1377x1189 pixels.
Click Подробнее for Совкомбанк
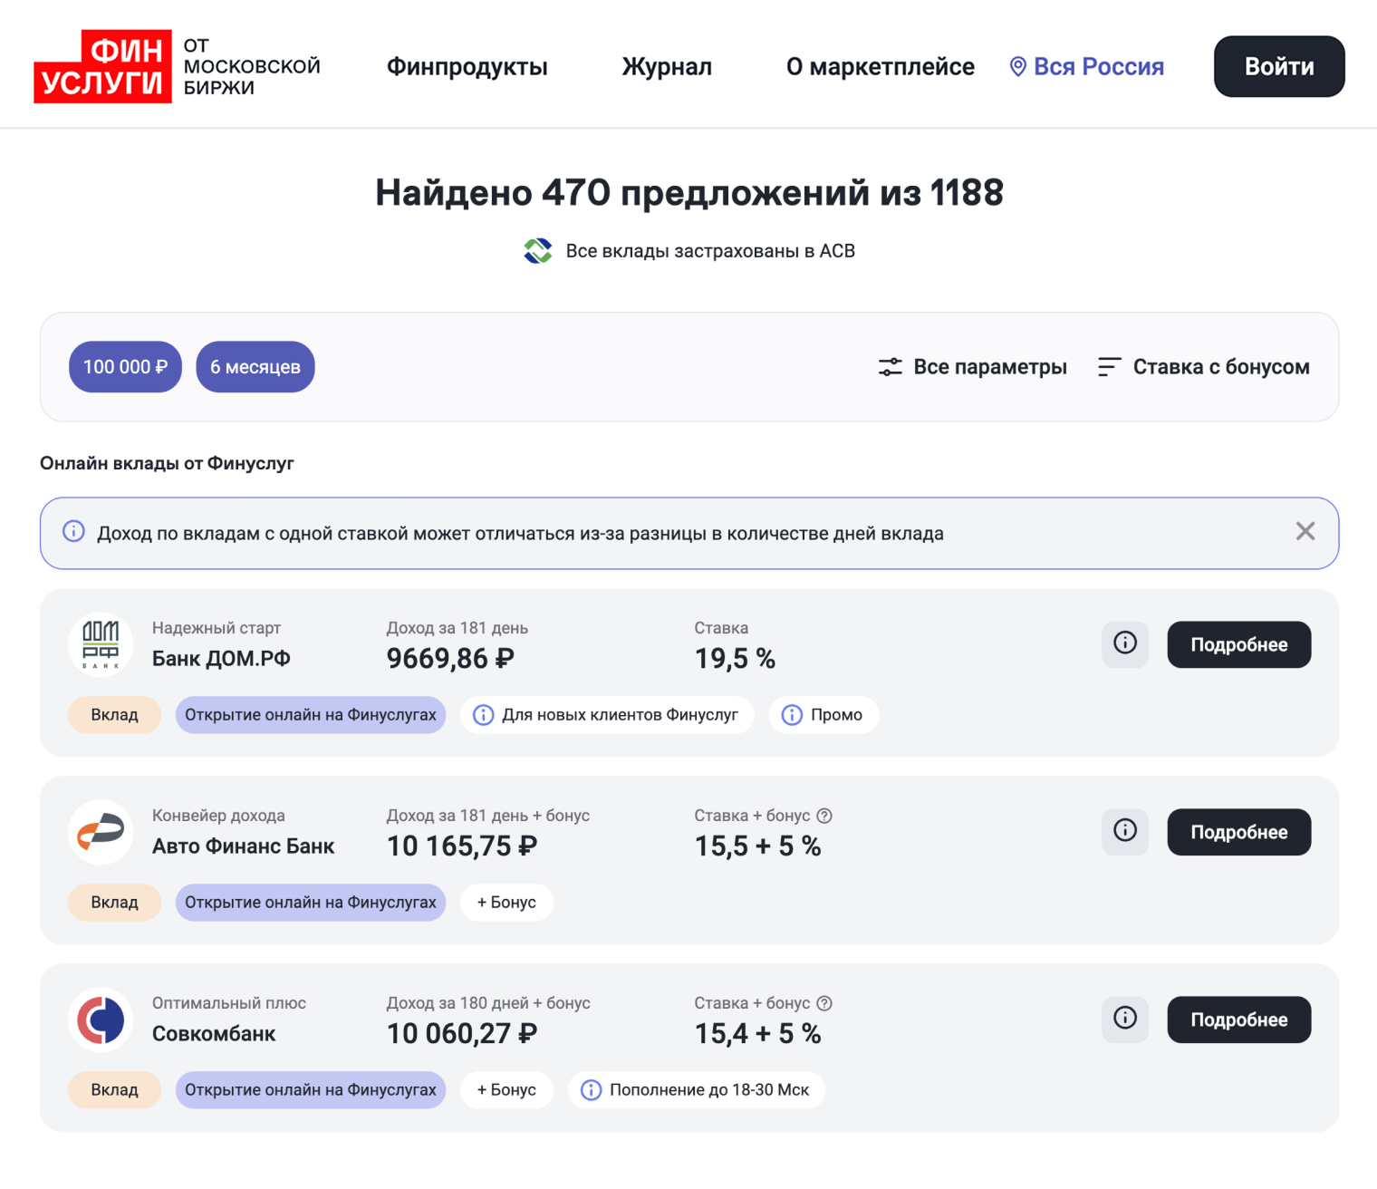click(1238, 1020)
